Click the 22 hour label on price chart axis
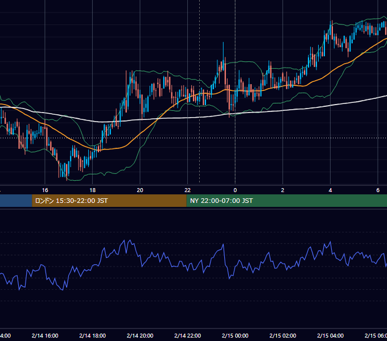The width and height of the screenshot is (387, 341). coord(188,190)
